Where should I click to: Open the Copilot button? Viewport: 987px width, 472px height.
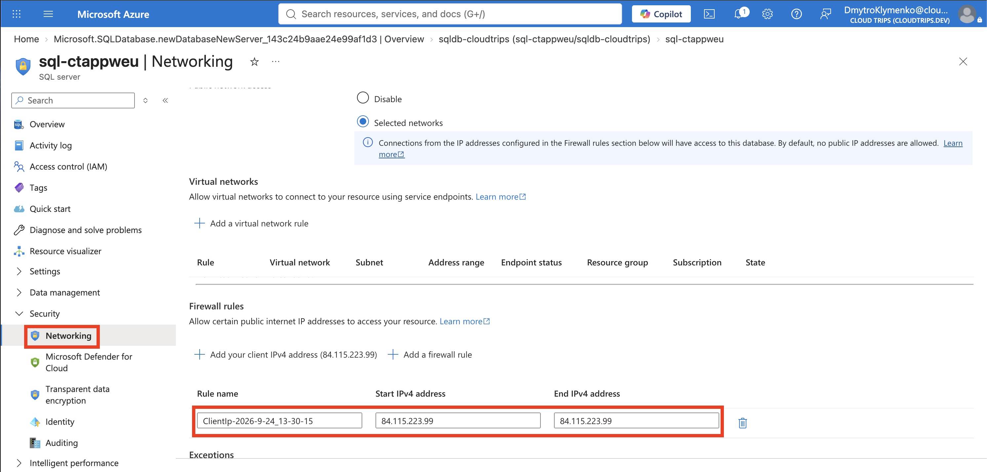click(x=661, y=14)
